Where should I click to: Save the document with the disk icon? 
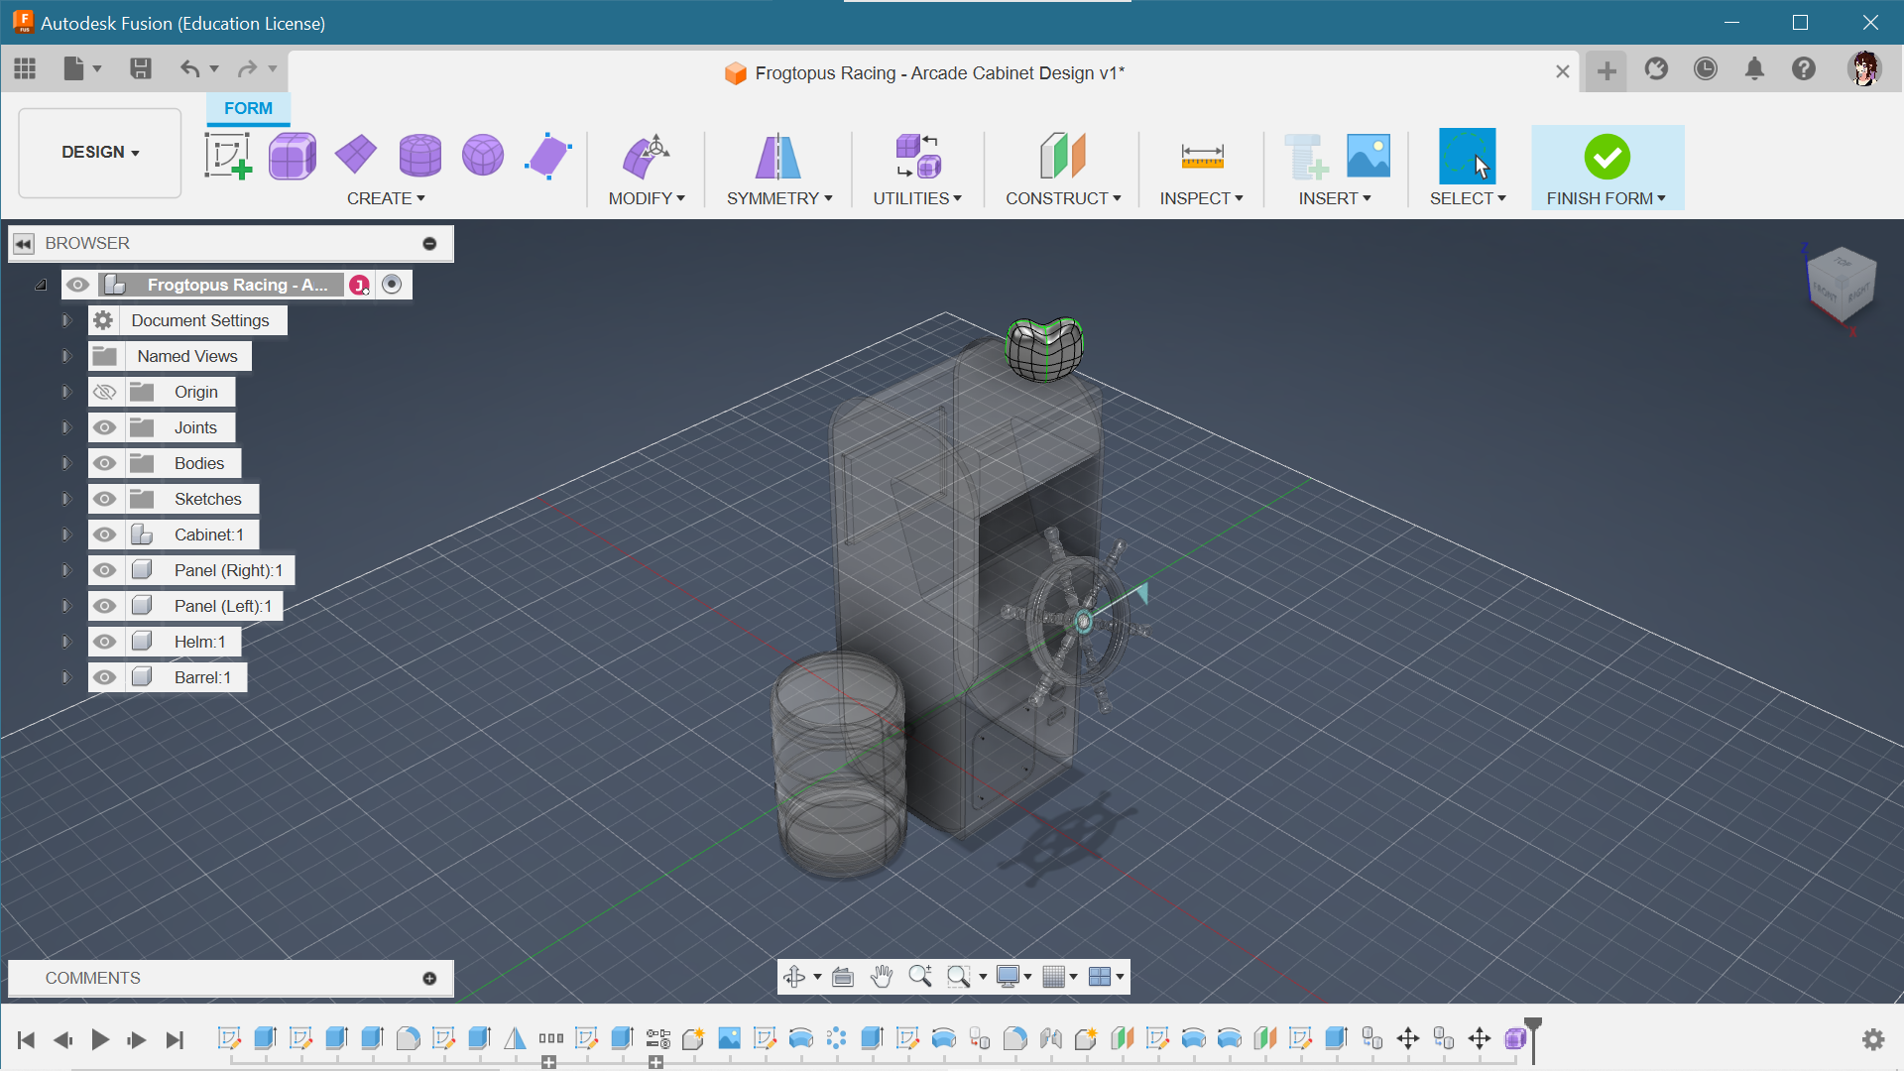click(x=141, y=68)
